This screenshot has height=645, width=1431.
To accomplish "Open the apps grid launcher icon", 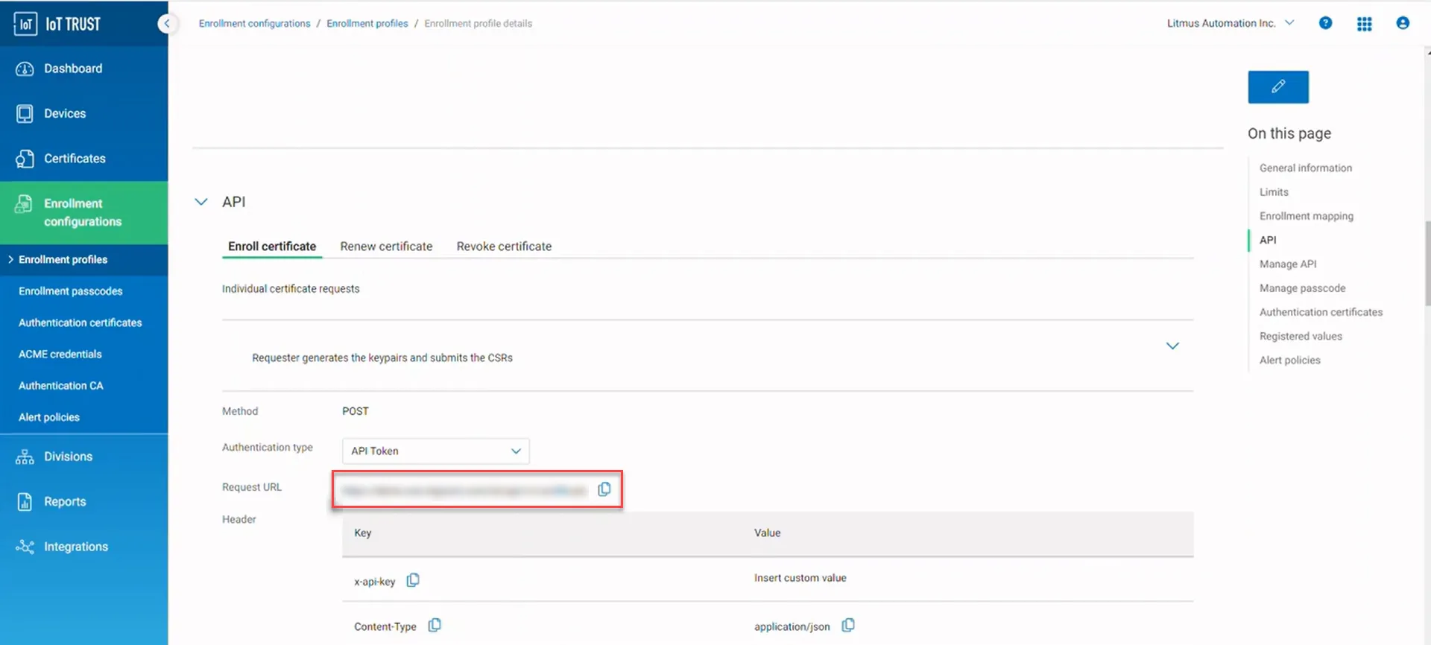I will pyautogui.click(x=1365, y=24).
